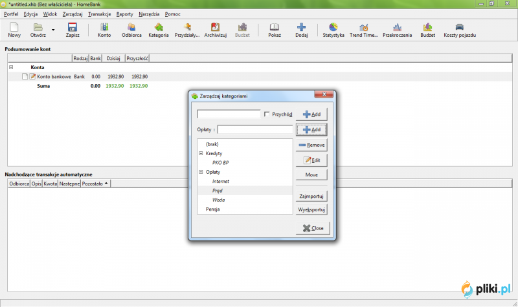Open the Odbiorca payees manager

(x=131, y=30)
